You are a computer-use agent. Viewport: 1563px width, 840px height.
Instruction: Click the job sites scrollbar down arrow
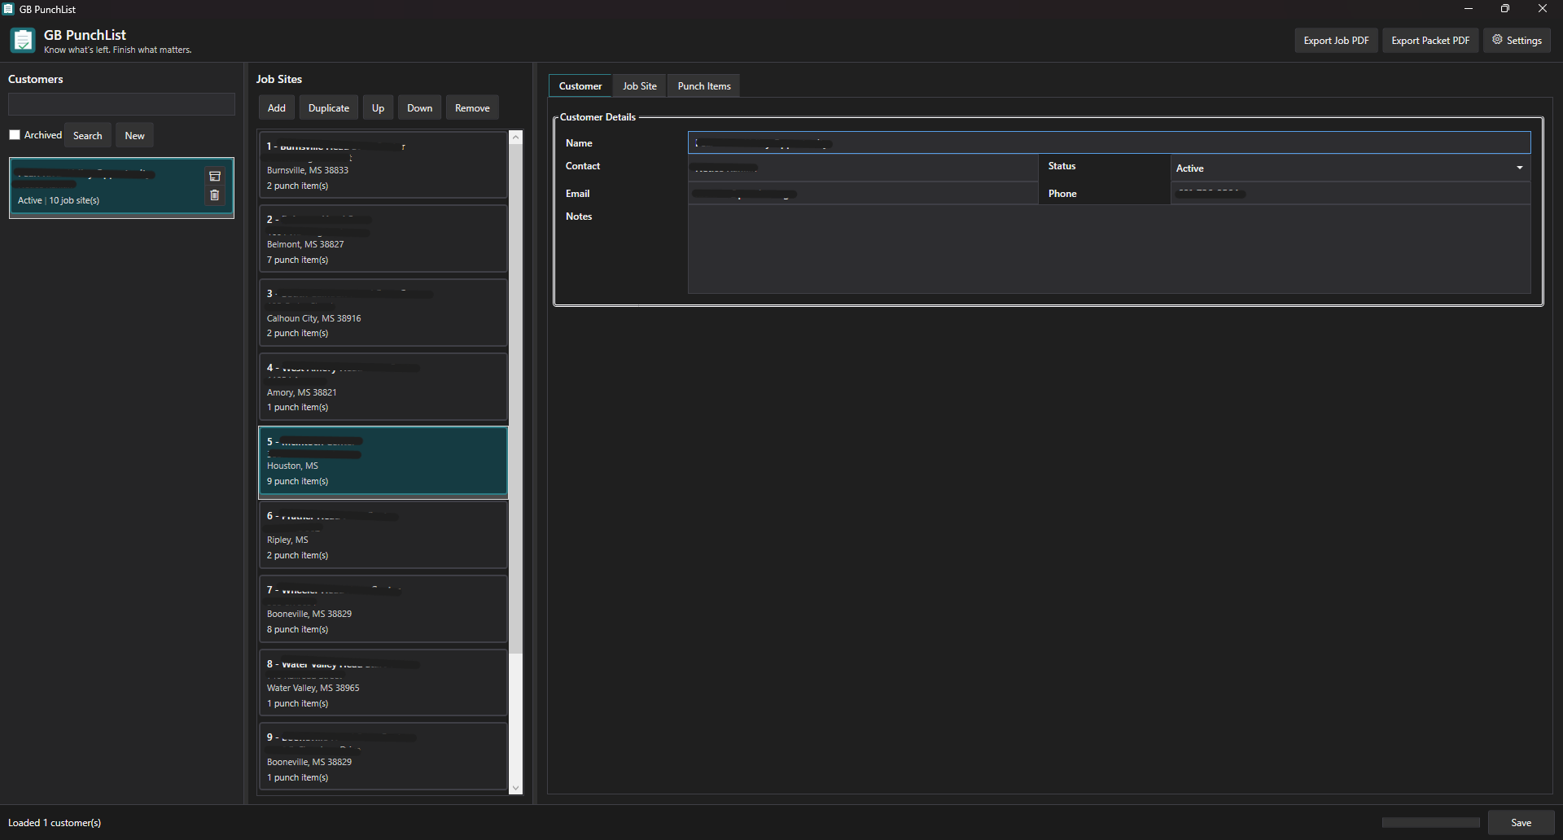pyautogui.click(x=515, y=788)
